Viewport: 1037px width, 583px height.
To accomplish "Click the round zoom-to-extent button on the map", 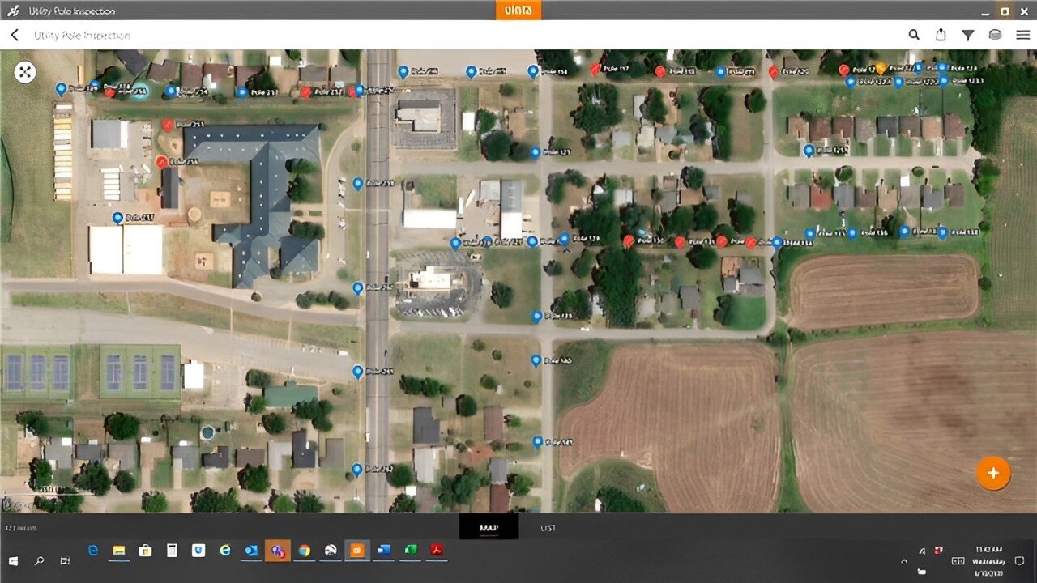I will pyautogui.click(x=25, y=72).
